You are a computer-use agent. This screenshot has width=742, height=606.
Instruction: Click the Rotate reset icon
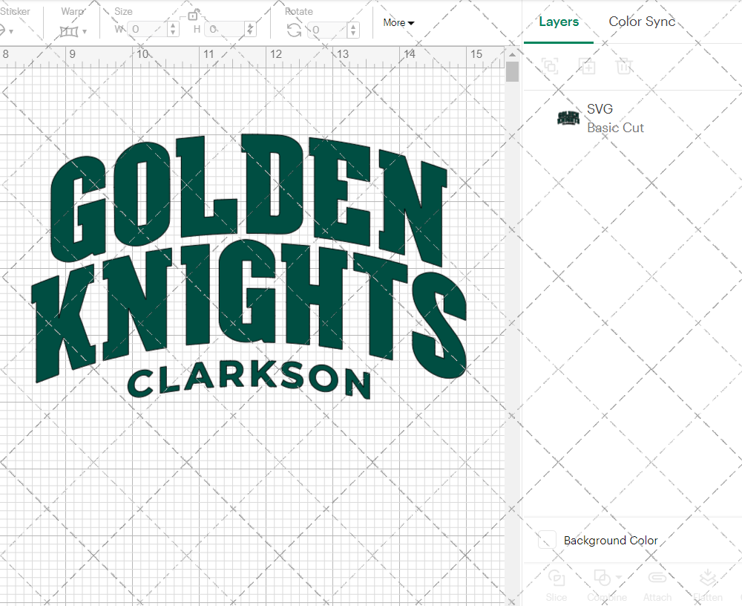pyautogui.click(x=294, y=28)
